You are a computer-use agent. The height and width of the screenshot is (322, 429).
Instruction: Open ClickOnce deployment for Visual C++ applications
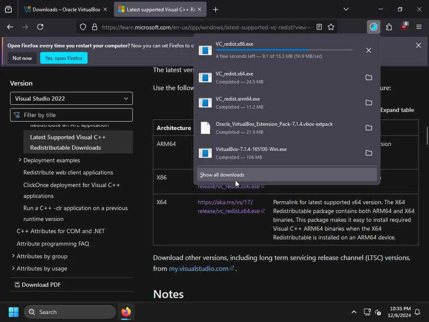pos(72,190)
